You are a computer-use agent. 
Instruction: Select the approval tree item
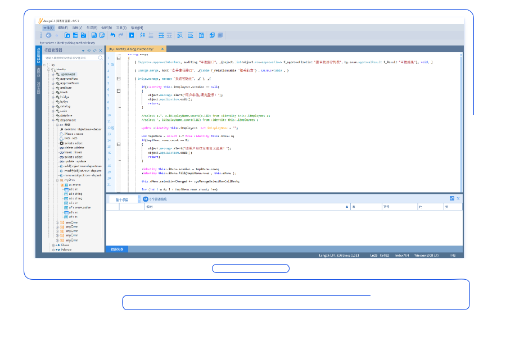(68, 74)
